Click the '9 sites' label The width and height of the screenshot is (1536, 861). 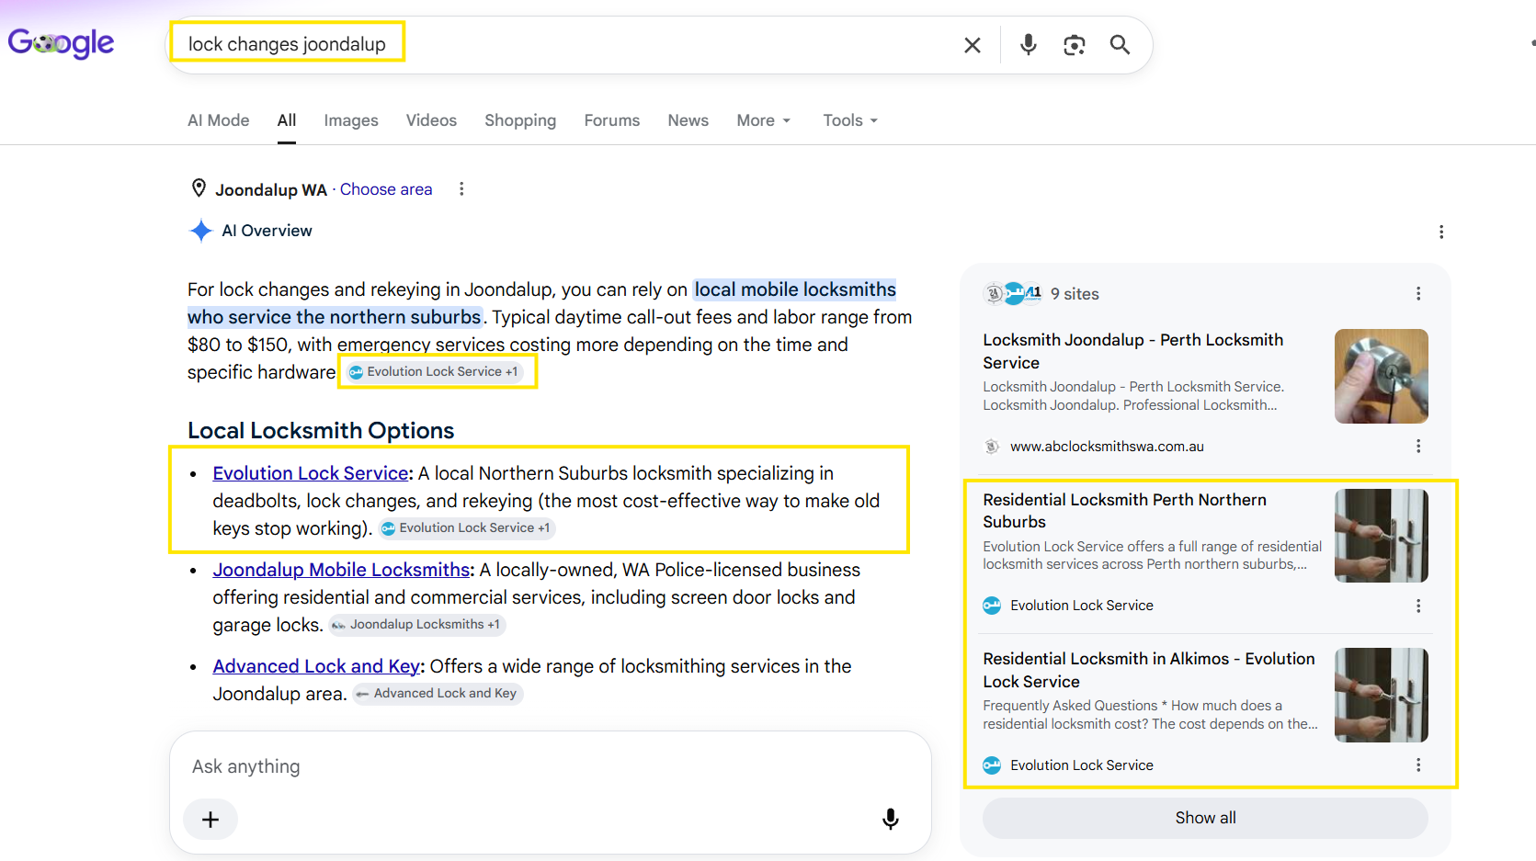click(1075, 294)
